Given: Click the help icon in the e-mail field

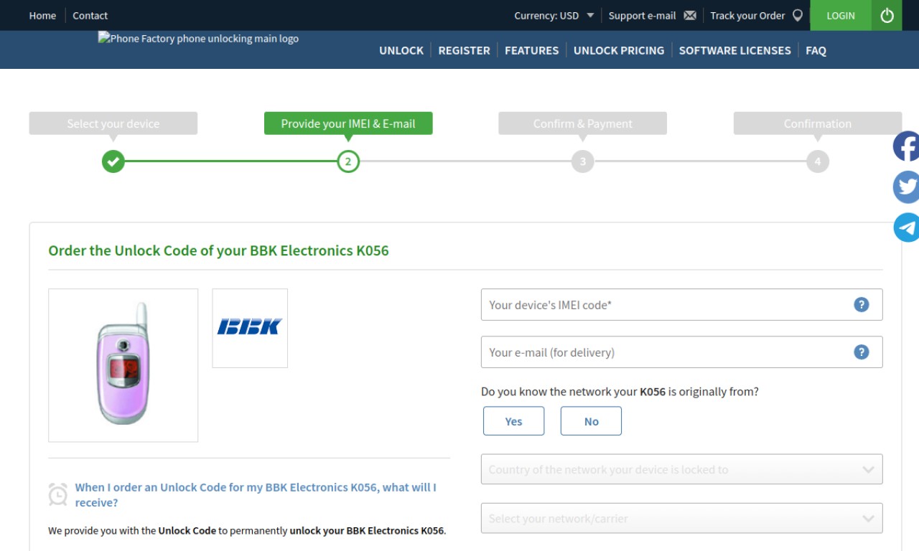Looking at the screenshot, I should pos(862,352).
